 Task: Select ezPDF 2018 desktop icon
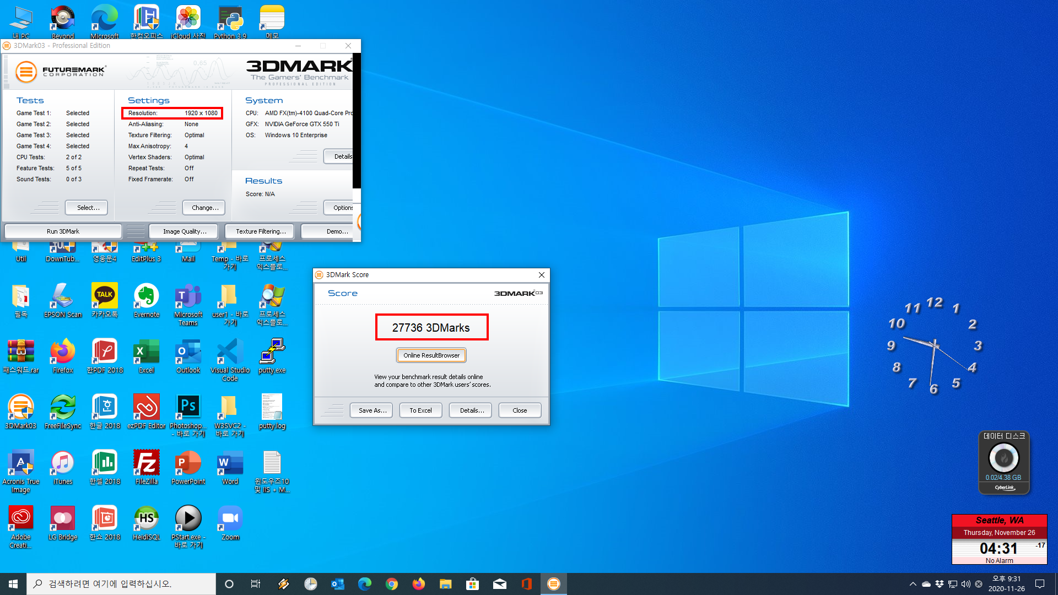click(x=105, y=356)
